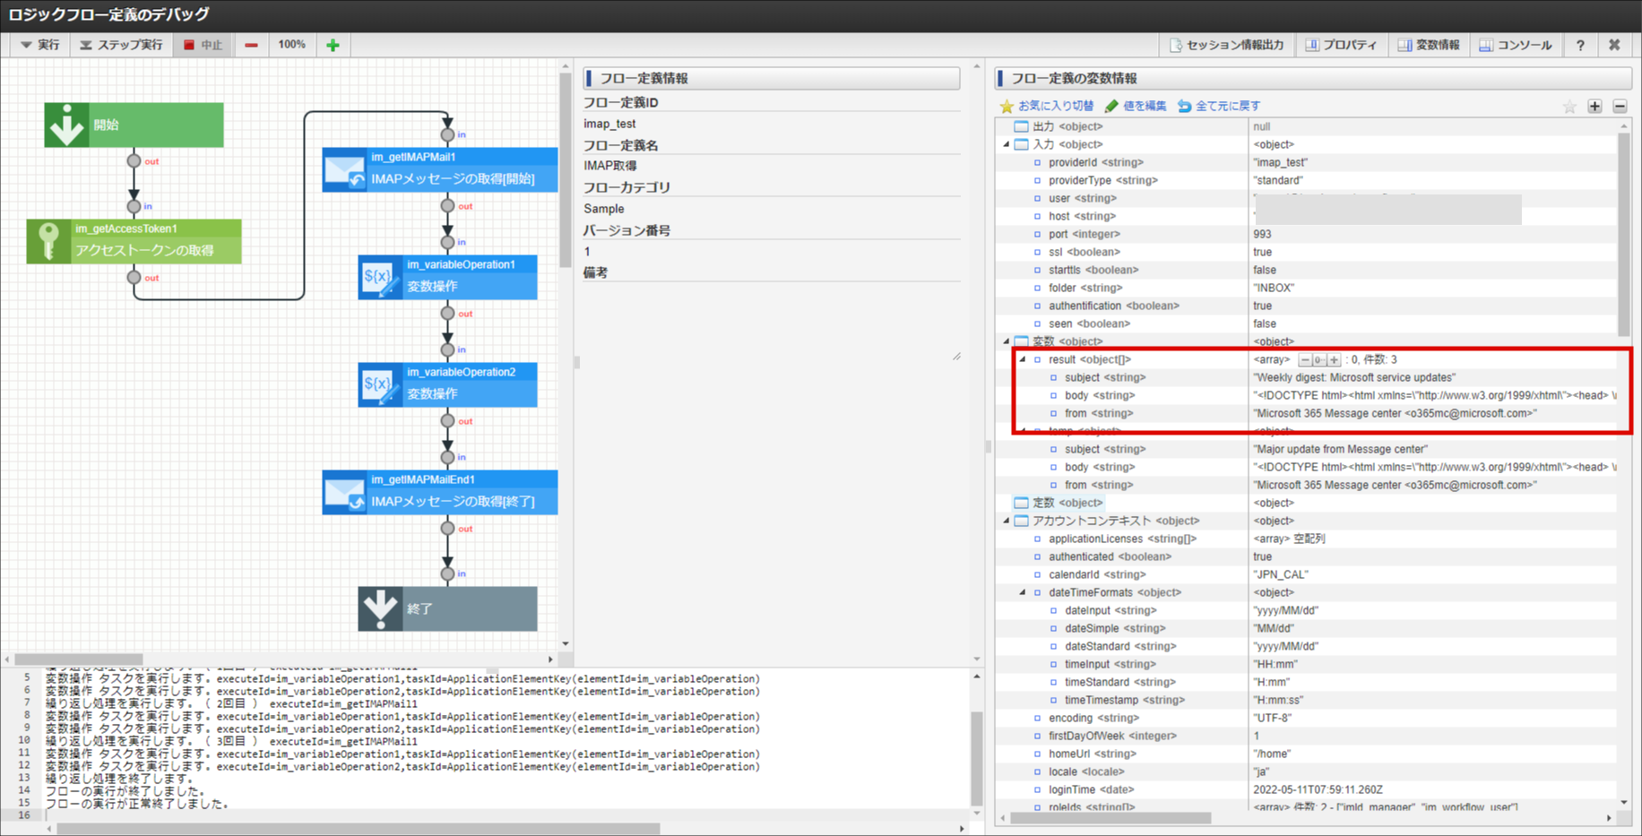Open the プロパティ toolbar item
1642x836 pixels.
point(1341,45)
